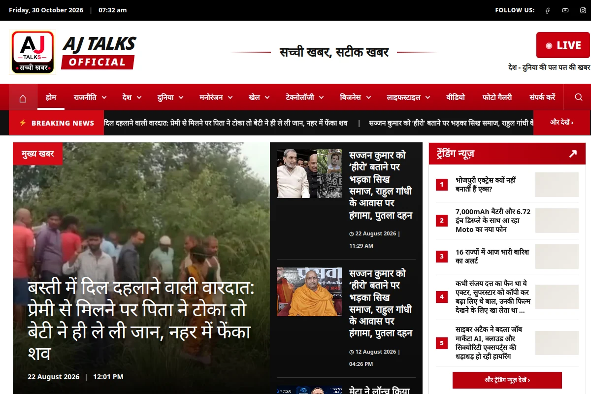Click the Friday, 30 October 2026 date text
This screenshot has width=591, height=394.
point(46,10)
